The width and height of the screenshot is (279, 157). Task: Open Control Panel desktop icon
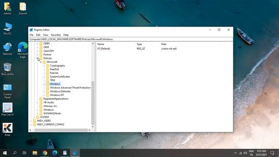(7, 91)
